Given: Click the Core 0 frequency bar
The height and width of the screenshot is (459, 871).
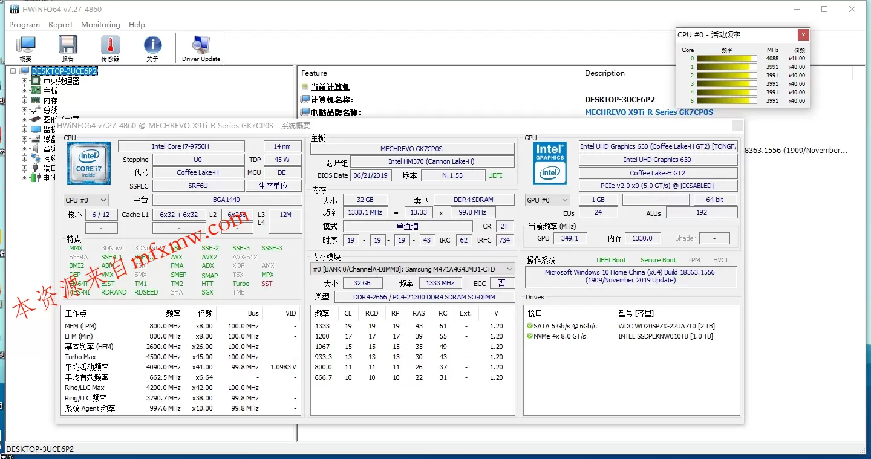Looking at the screenshot, I should 726,59.
